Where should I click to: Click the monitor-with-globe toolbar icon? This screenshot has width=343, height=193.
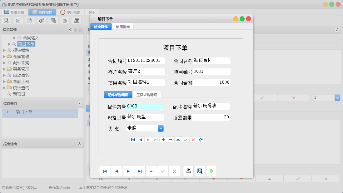(x=52, y=20)
